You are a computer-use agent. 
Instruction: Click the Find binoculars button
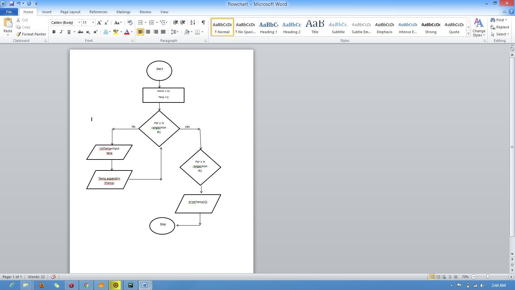[x=499, y=20]
